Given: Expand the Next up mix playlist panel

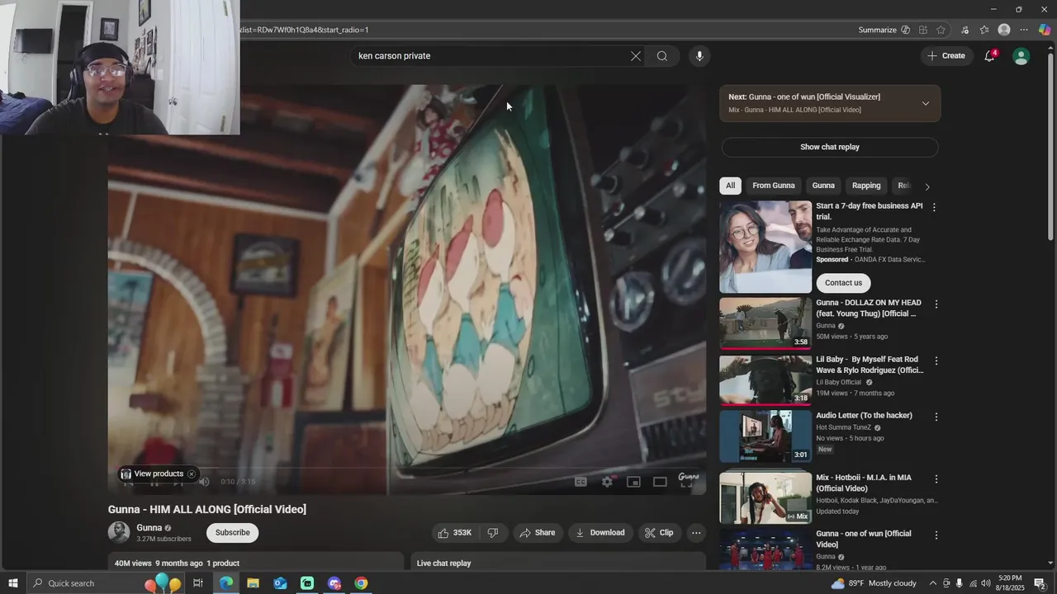Looking at the screenshot, I should [925, 103].
